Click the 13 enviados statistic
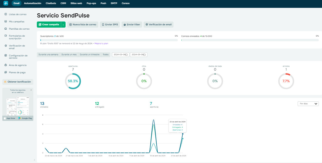 (x=44, y=105)
